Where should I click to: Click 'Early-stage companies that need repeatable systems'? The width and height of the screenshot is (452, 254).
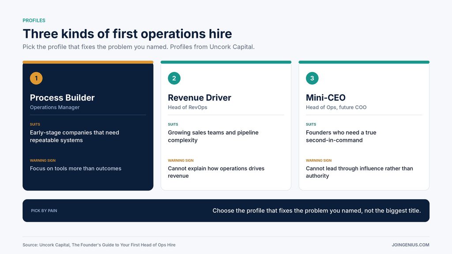point(74,136)
